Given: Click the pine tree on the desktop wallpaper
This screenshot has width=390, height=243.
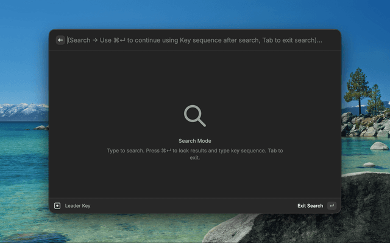Looking at the screenshot, I should click(x=357, y=88).
